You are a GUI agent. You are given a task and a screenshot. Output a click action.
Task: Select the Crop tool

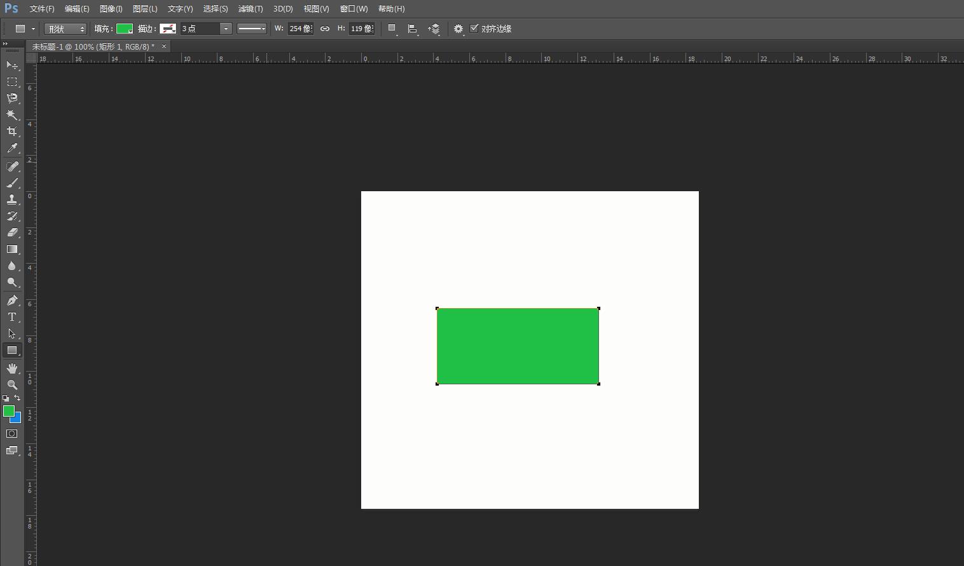point(11,131)
